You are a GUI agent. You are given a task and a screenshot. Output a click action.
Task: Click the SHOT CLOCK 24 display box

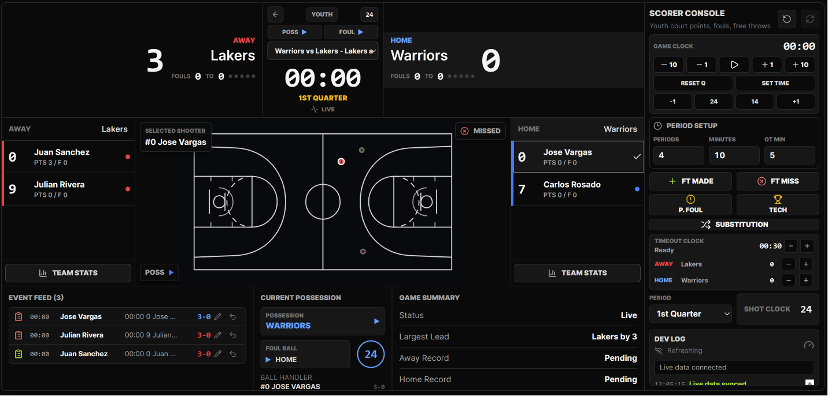click(x=778, y=309)
